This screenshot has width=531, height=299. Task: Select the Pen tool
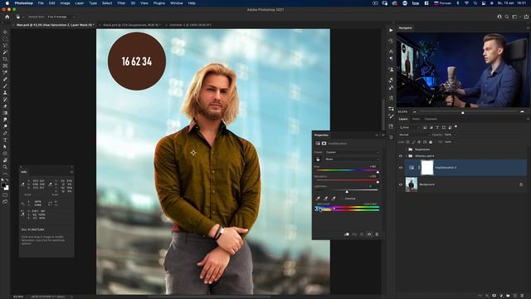pyautogui.click(x=5, y=133)
